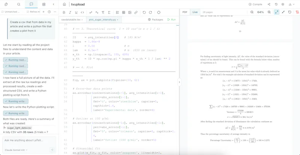Apply subscript formatting

click(97, 12)
